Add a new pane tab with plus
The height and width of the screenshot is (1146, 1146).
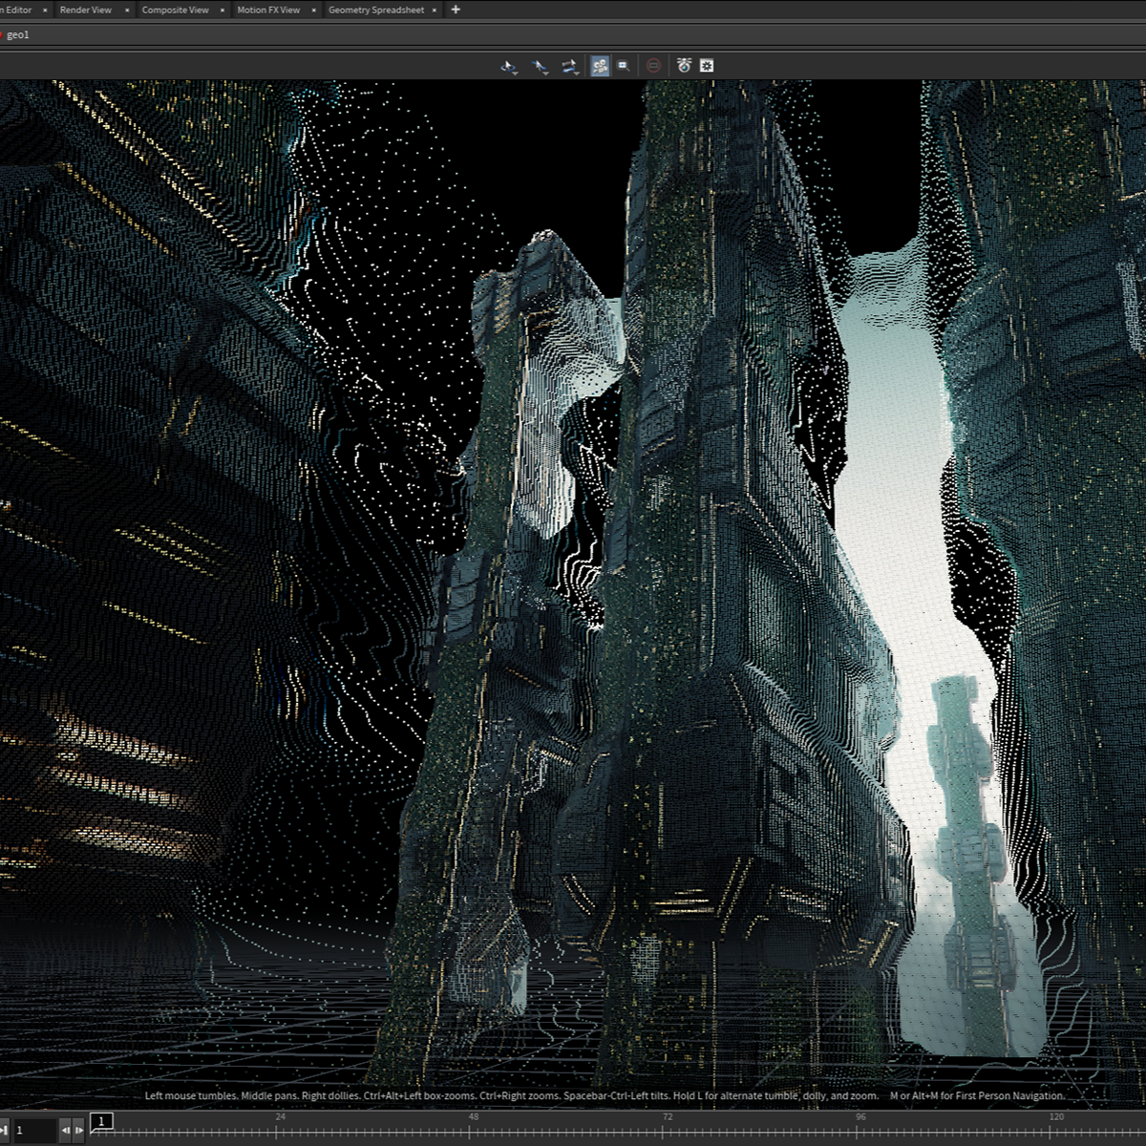click(x=456, y=10)
